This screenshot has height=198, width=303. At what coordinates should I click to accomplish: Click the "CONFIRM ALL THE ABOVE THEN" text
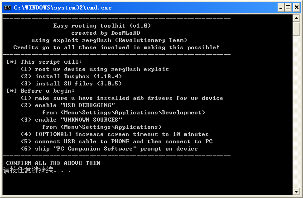click(53, 163)
